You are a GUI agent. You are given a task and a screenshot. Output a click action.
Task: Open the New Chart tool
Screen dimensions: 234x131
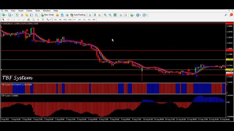click(x=3, y=15)
